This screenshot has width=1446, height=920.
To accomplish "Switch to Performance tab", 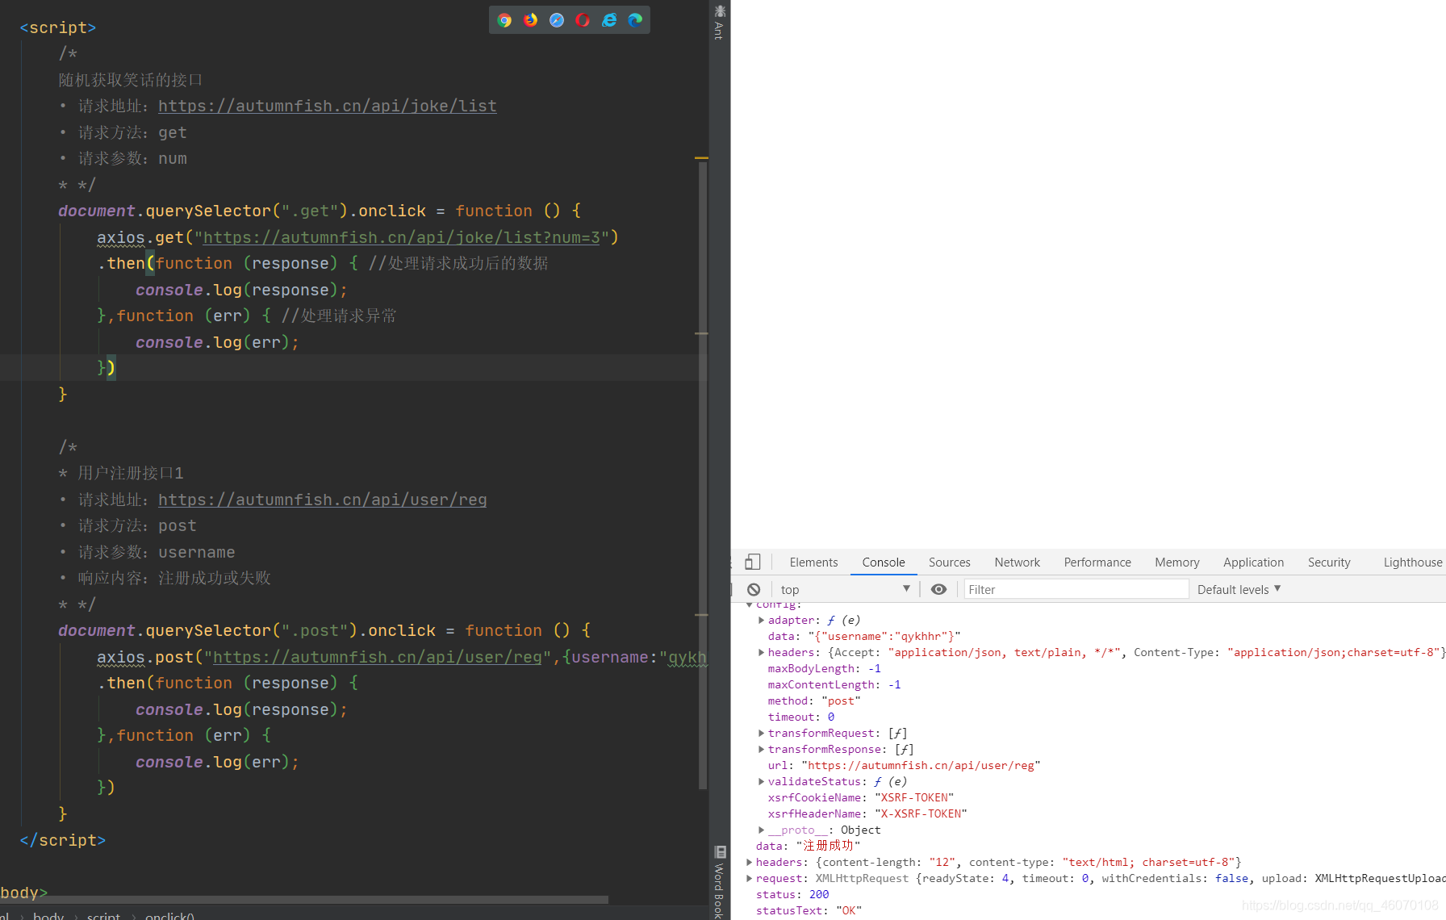I will coord(1097,562).
